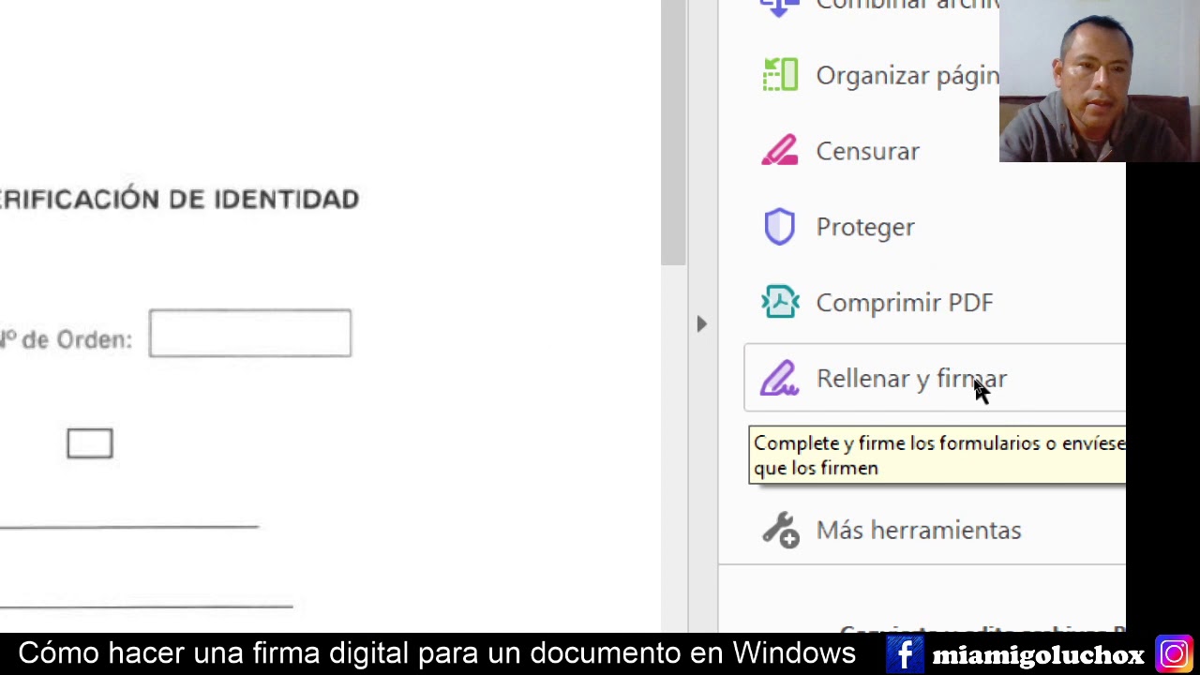Click the Nº de Orden input field
This screenshot has width=1200, height=675.
click(x=250, y=333)
